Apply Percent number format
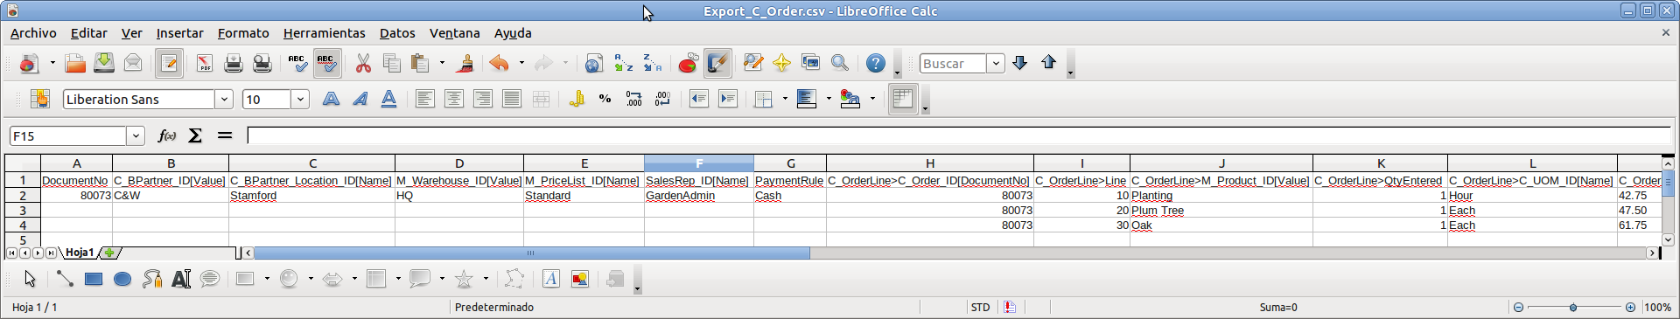Image resolution: width=1680 pixels, height=319 pixels. 605,99
